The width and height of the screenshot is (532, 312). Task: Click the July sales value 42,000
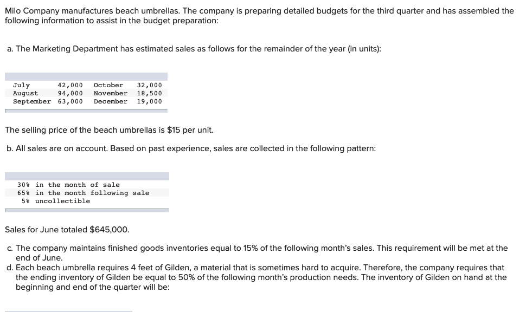tap(70, 85)
